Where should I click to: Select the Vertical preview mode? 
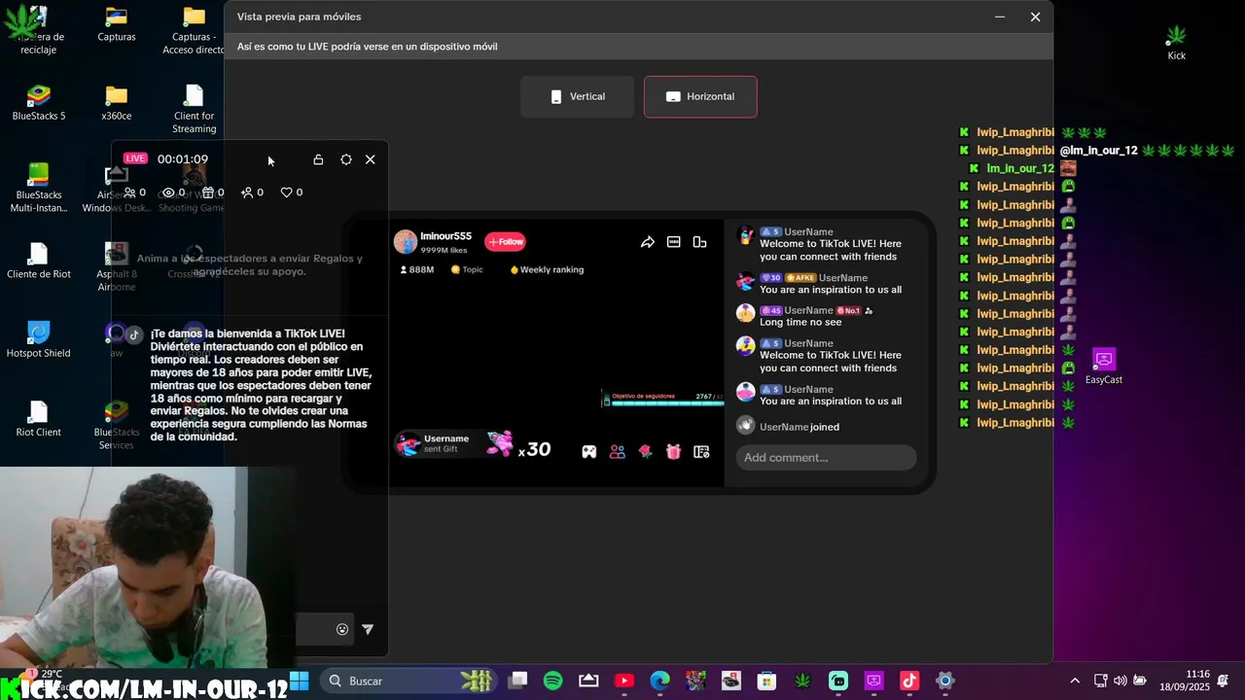pos(578,96)
